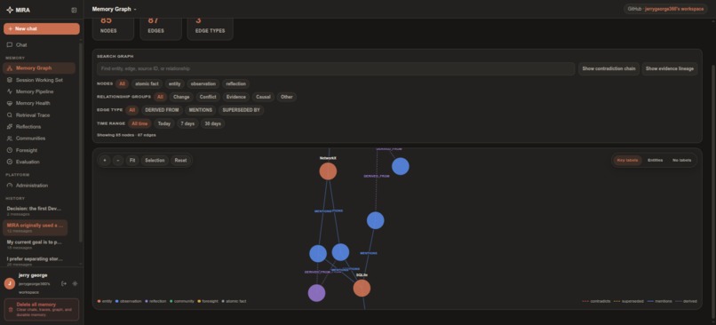This screenshot has height=325, width=716.
Task: Click the Search Graph input field
Action: (x=336, y=68)
